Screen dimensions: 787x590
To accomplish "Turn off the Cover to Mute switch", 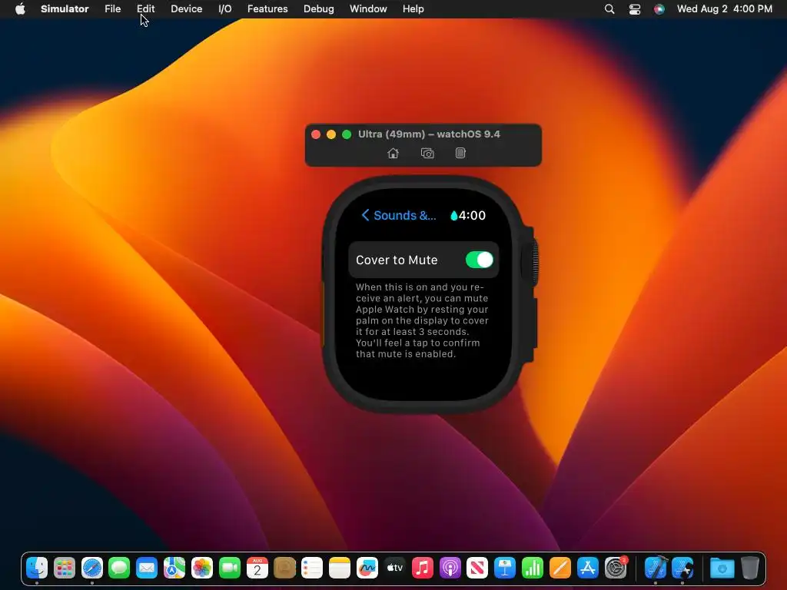I will [x=480, y=260].
